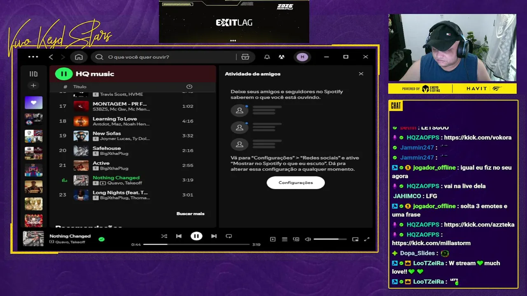
Task: Select playing track 'Nothing Changed' in list
Action: pyautogui.click(x=133, y=180)
